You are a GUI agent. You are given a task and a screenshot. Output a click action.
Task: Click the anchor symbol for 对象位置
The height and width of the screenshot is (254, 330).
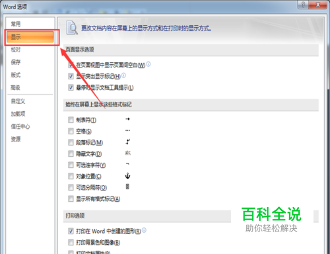(x=127, y=176)
